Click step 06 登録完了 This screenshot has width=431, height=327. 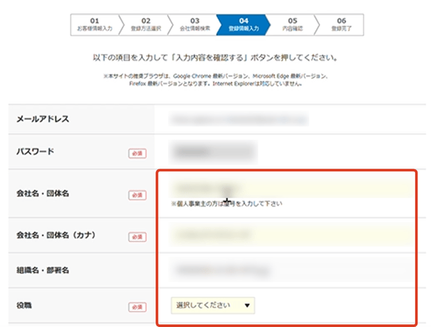point(340,24)
